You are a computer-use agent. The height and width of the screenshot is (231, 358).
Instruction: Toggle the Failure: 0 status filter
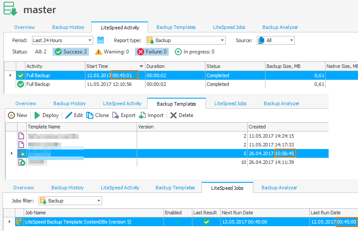click(152, 52)
